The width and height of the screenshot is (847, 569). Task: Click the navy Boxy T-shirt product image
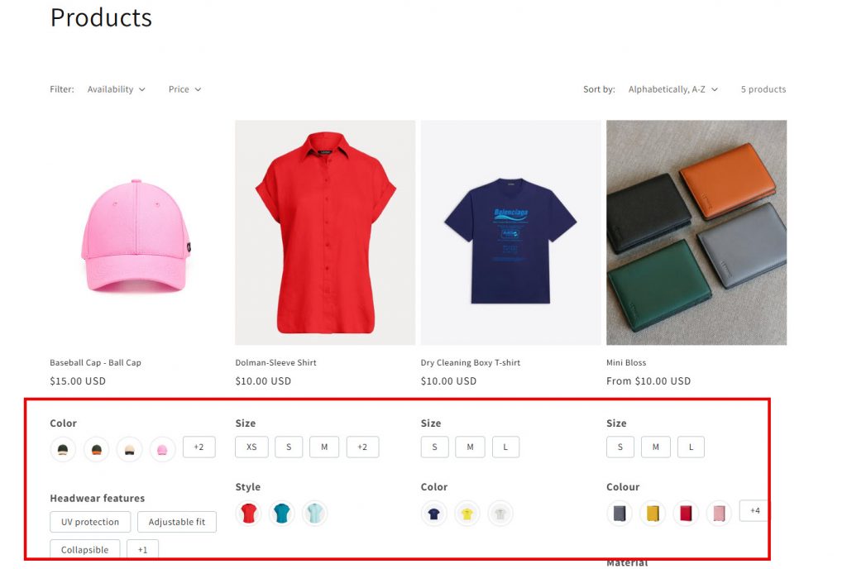(510, 232)
